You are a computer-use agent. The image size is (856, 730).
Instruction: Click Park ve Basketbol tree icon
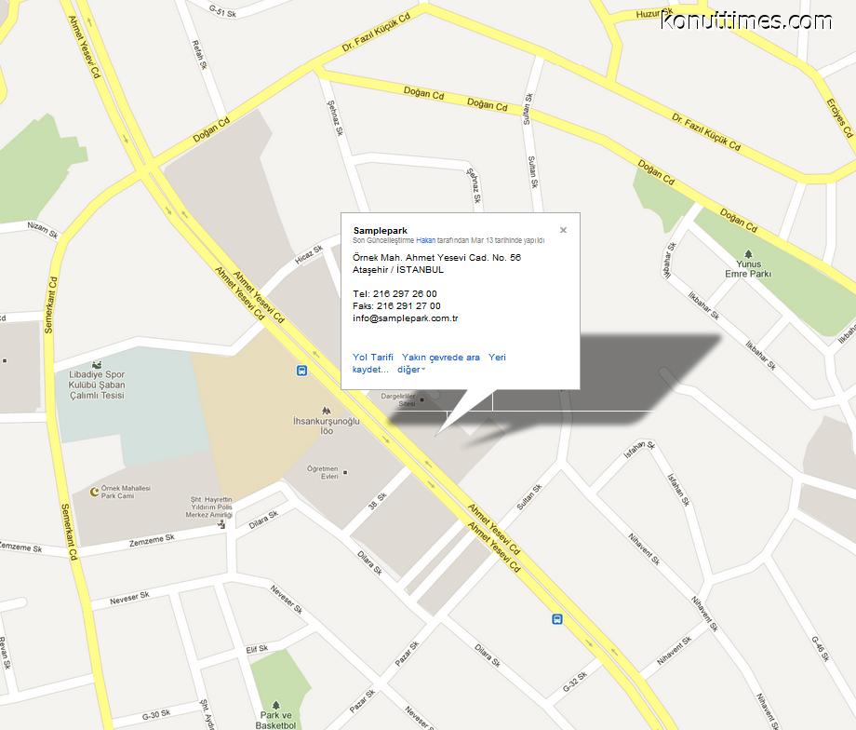pyautogui.click(x=275, y=706)
